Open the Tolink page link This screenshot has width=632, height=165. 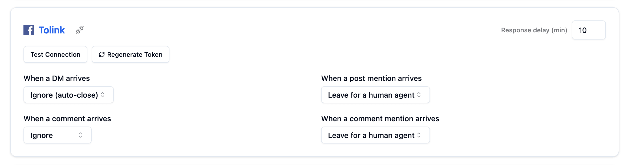click(x=52, y=30)
